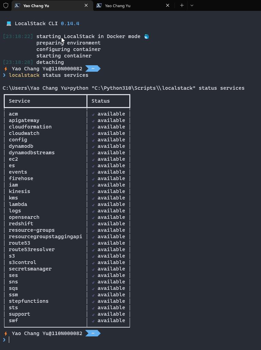Click the lambda service name in the table

pos(18,204)
